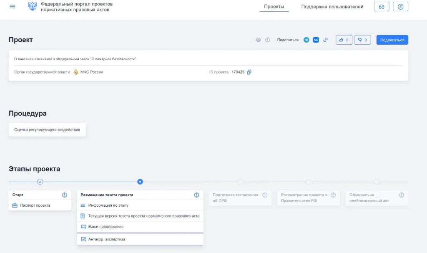
Task: Select Официально опубликованный акт stage
Action: pyautogui.click(x=377, y=197)
